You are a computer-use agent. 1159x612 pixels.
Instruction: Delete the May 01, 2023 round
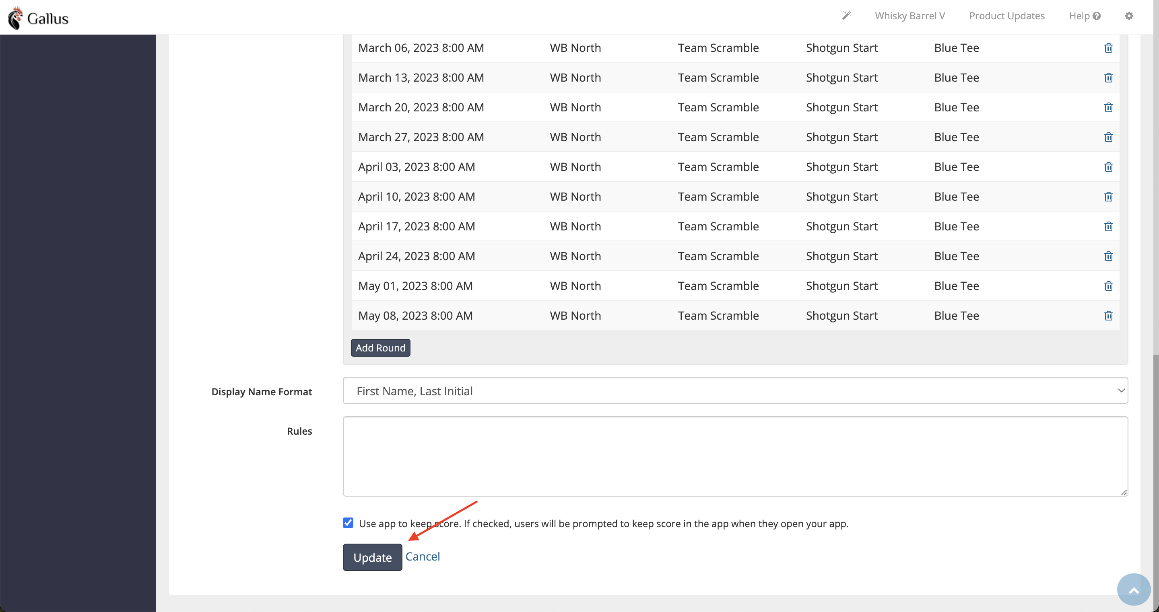pos(1108,285)
